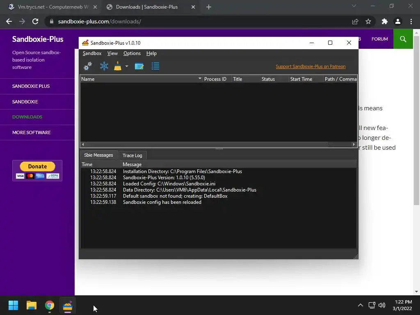Click the Chrome taskbar icon
The width and height of the screenshot is (420, 315).
tap(50, 305)
